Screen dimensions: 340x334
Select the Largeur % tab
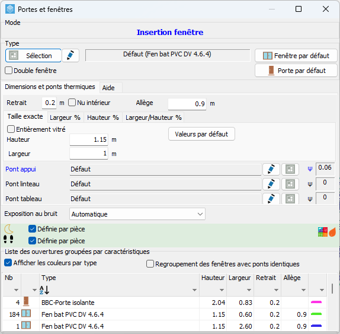click(65, 117)
